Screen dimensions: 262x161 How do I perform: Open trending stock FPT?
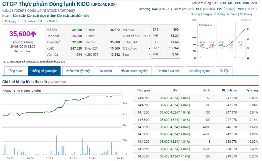coord(220,9)
